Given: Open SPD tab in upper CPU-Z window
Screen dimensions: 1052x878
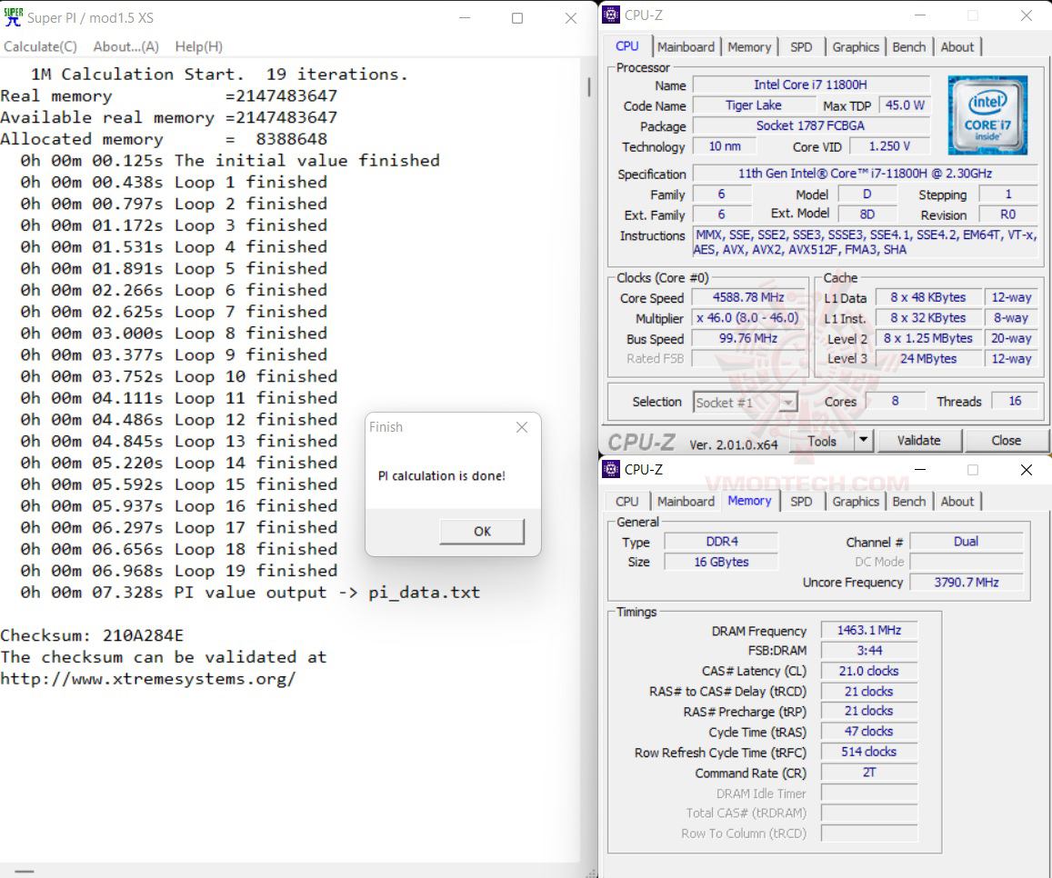Looking at the screenshot, I should [801, 47].
